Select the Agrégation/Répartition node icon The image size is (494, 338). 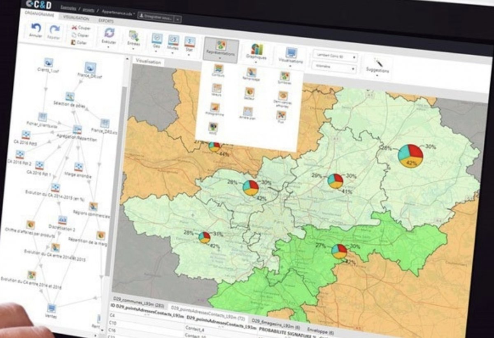click(77, 130)
